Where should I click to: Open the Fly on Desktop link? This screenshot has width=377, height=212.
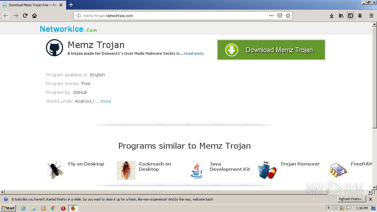coord(86,164)
